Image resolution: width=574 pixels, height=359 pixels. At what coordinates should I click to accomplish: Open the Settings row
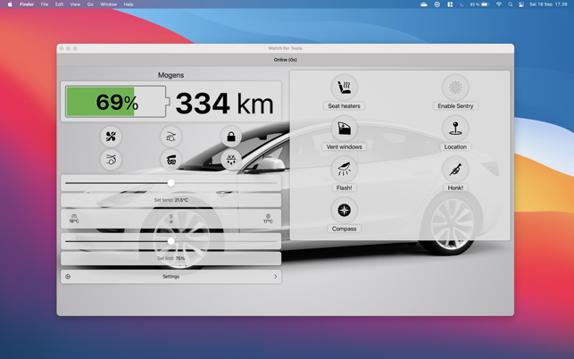tap(171, 277)
